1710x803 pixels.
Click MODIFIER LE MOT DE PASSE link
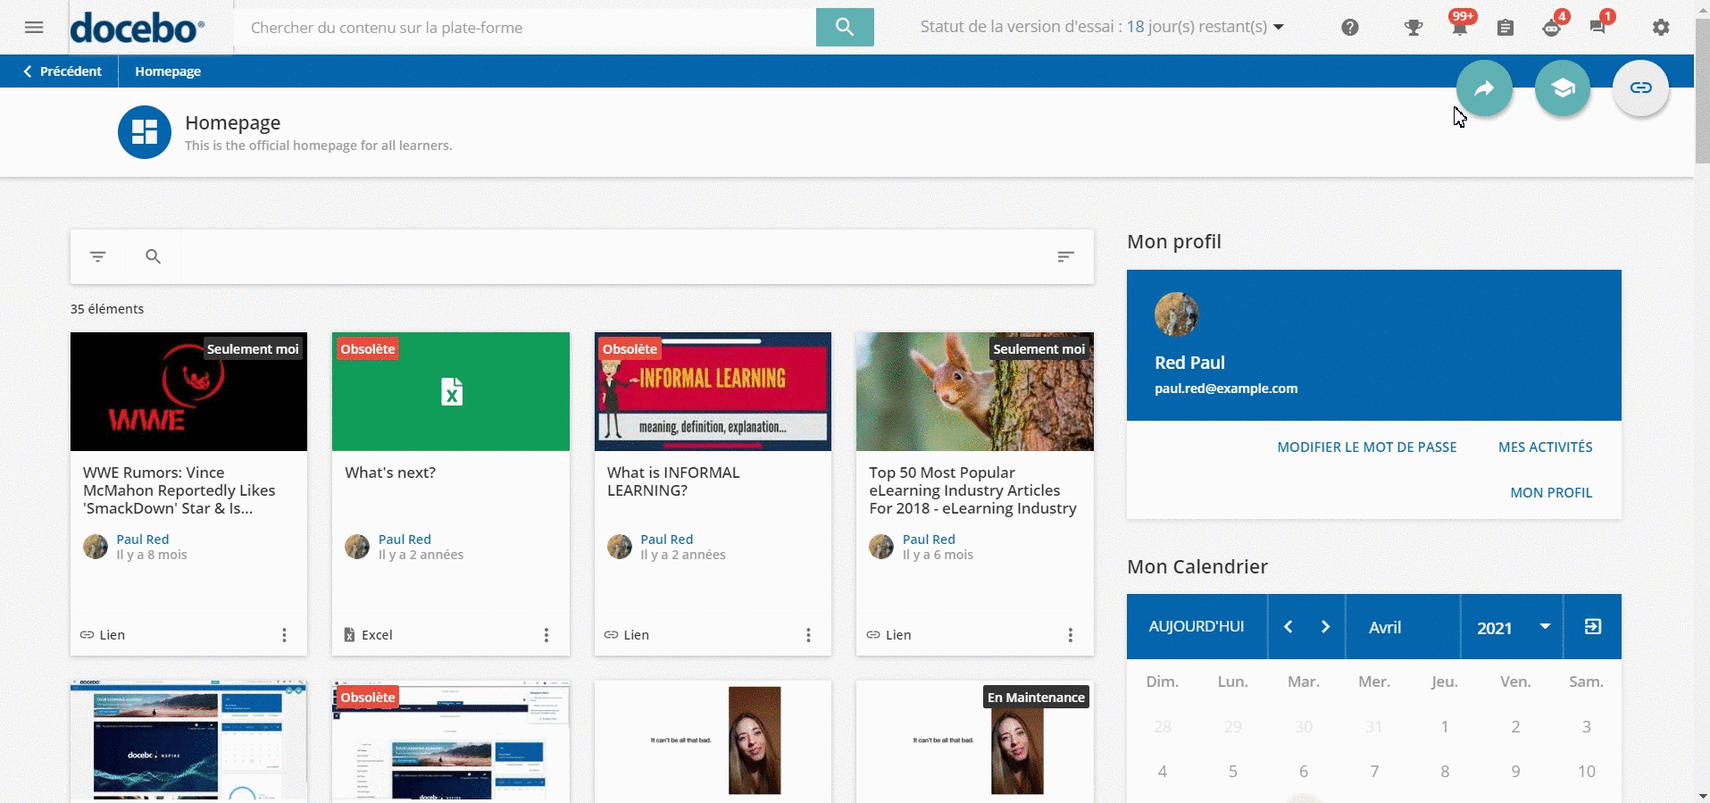click(x=1366, y=448)
